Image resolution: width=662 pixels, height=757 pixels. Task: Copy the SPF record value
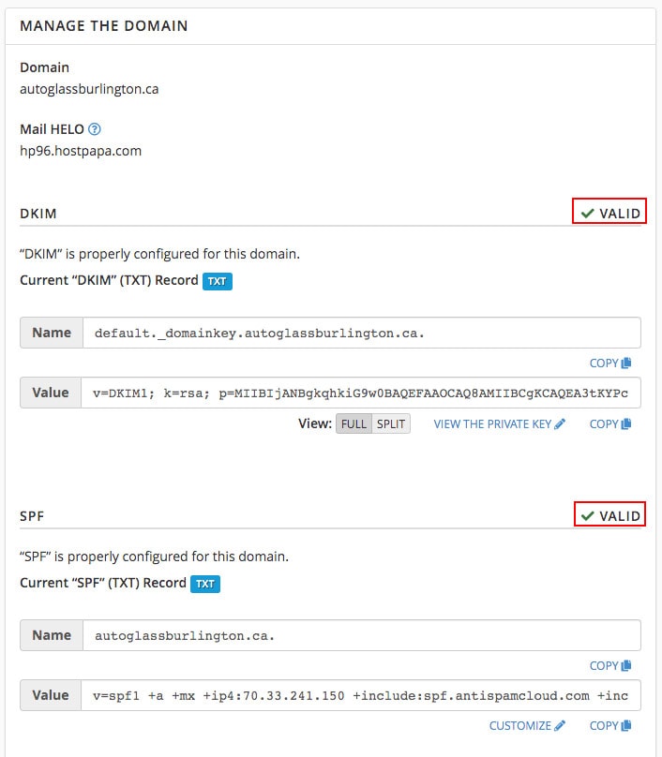[x=610, y=726]
